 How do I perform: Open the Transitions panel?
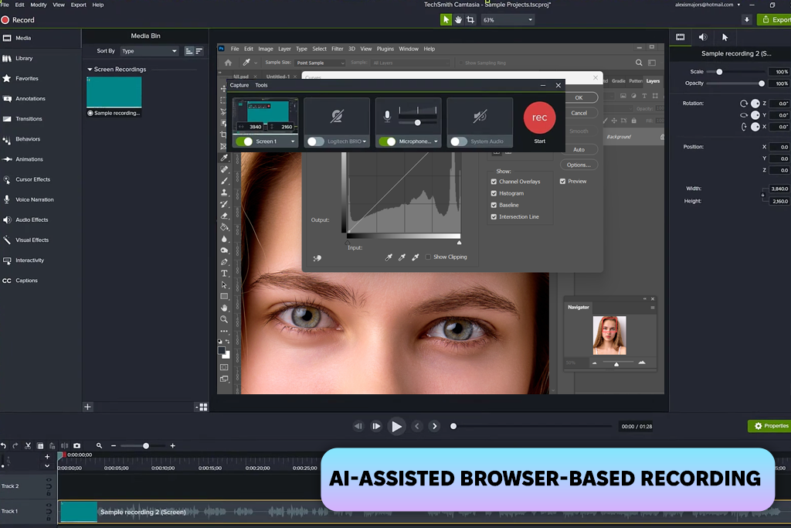click(x=22, y=118)
